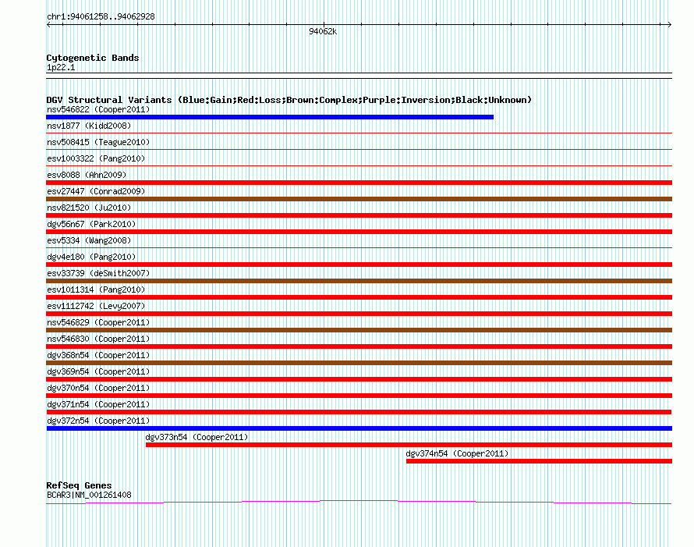Viewport: 694px width, 547px height.
Task: Click the nsv1877 (Kidd2008) label
Action: click(89, 126)
